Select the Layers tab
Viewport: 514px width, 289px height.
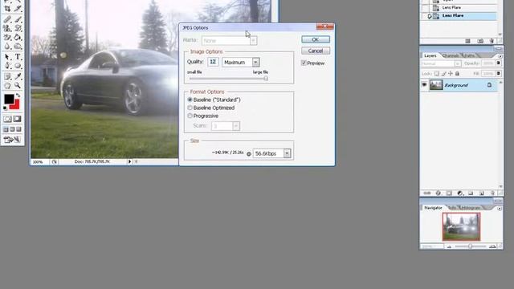[430, 55]
